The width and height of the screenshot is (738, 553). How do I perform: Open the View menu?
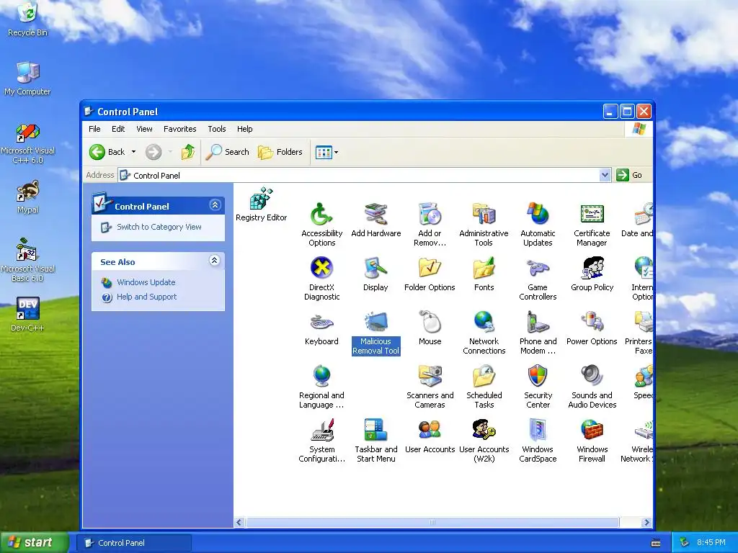(x=144, y=129)
